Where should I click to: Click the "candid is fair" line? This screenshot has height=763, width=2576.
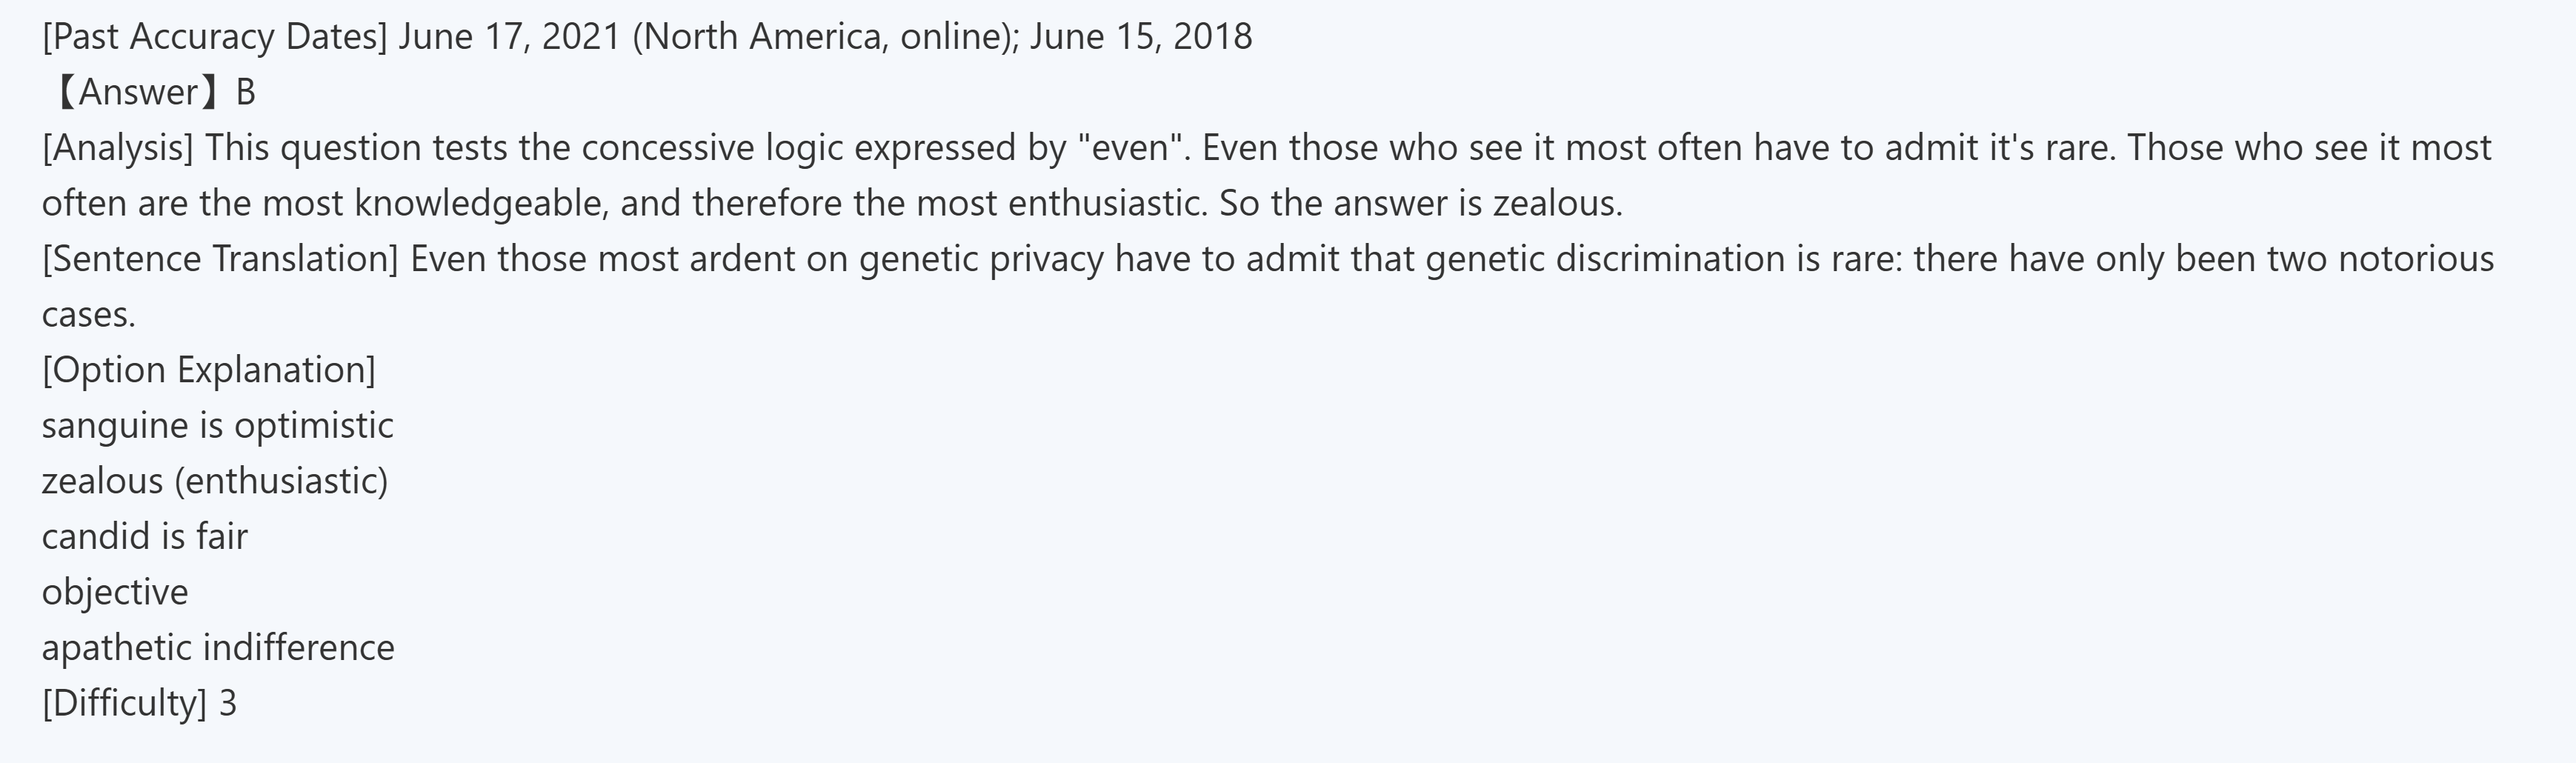tap(145, 537)
